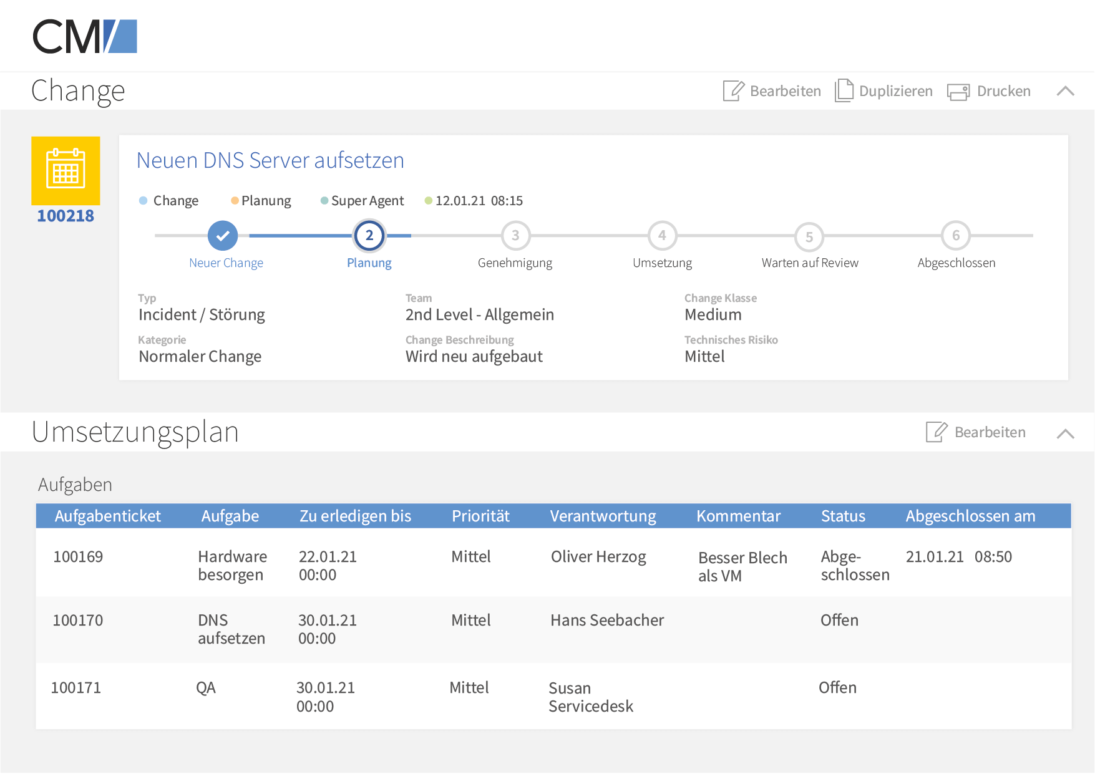The image size is (1095, 774).
Task: Collapse the Change section with the chevron
Action: [x=1065, y=91]
